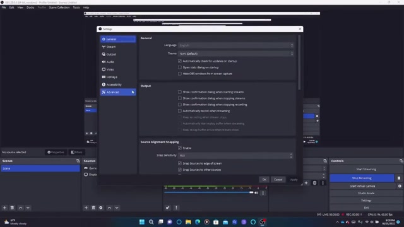Enable confirmation dialog when starting streams
Screen dimensions: 404x227
click(179, 92)
